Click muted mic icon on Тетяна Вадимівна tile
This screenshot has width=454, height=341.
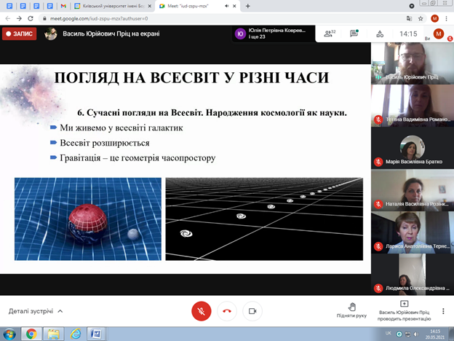(x=378, y=119)
